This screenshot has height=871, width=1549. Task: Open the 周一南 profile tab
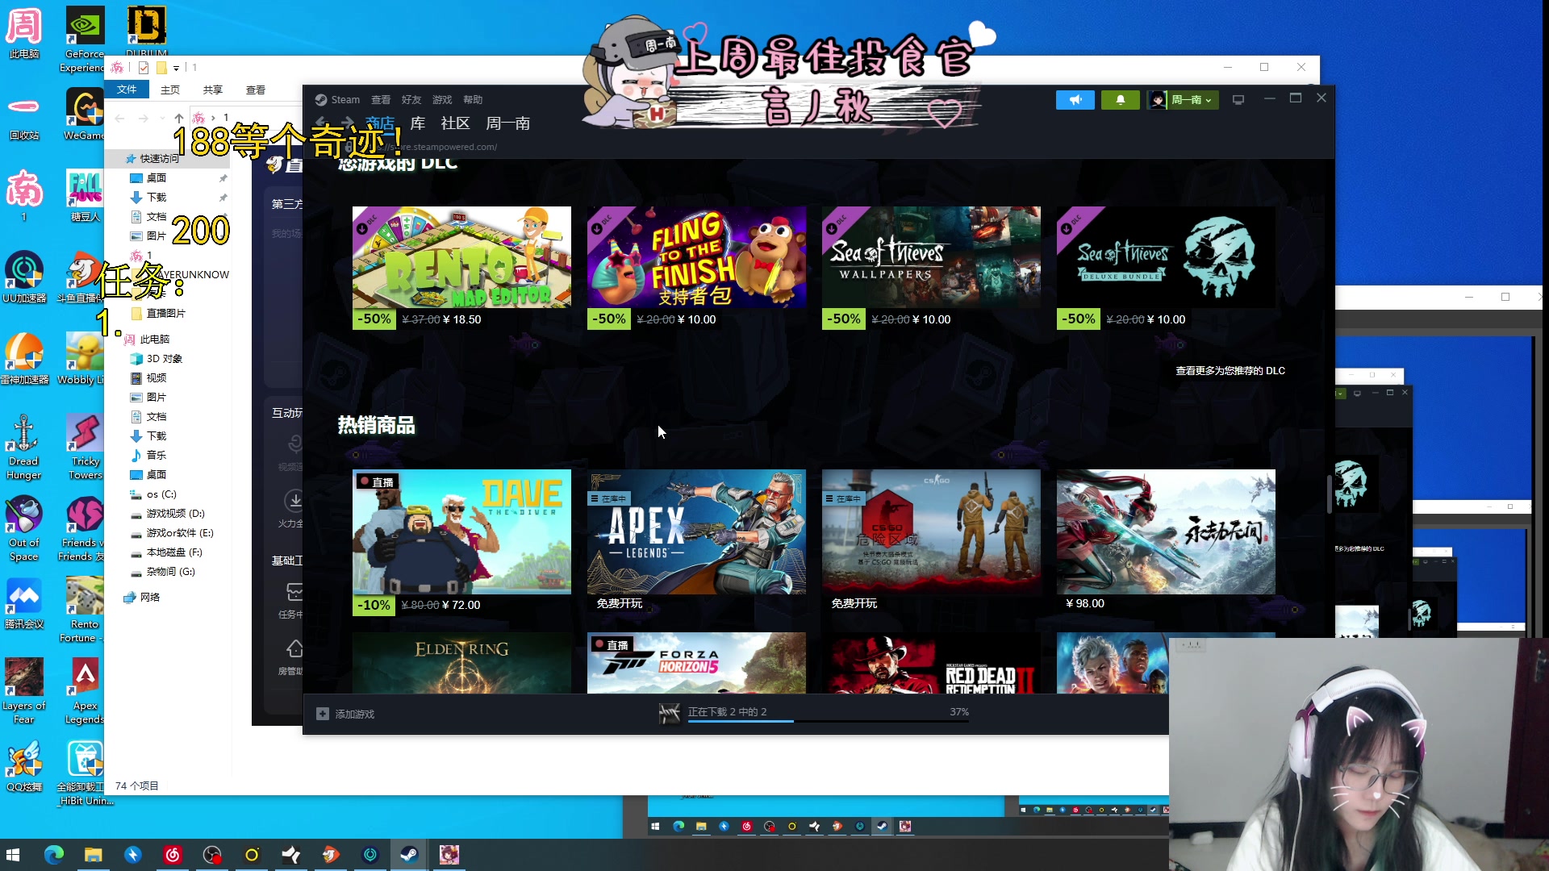(x=508, y=123)
